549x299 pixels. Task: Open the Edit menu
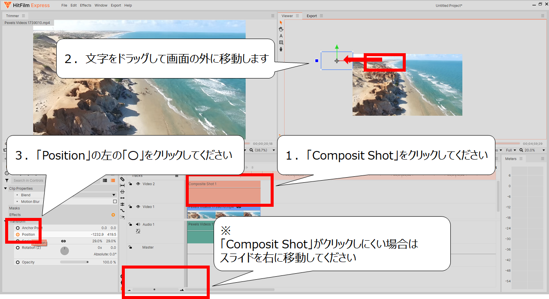pyautogui.click(x=74, y=6)
